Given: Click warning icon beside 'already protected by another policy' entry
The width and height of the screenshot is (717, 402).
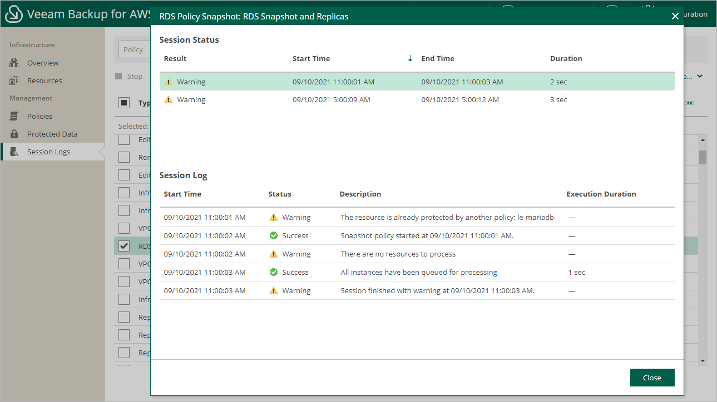Looking at the screenshot, I should pyautogui.click(x=273, y=217).
